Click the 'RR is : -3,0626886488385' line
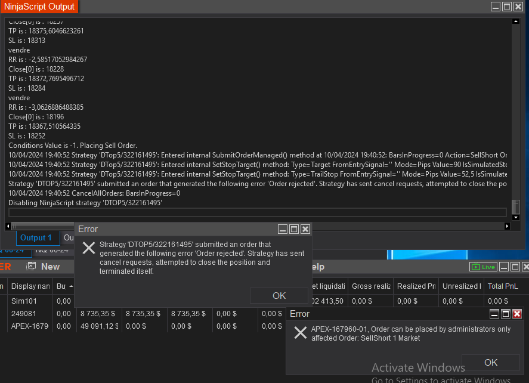This screenshot has height=383, width=529. [46, 107]
